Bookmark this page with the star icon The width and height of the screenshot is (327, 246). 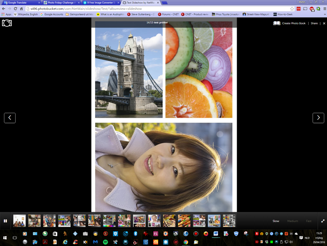point(292,9)
